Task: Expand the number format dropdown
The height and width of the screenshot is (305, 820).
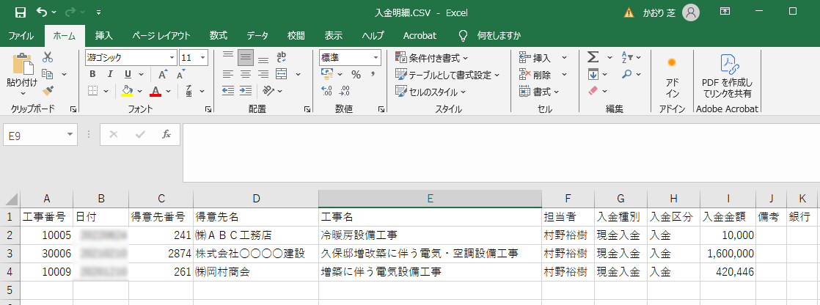Action: click(376, 57)
